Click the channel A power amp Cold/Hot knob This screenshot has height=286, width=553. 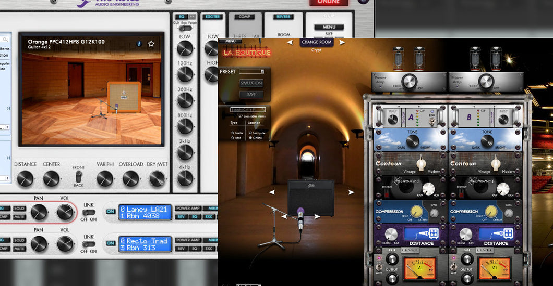pyautogui.click(x=409, y=82)
